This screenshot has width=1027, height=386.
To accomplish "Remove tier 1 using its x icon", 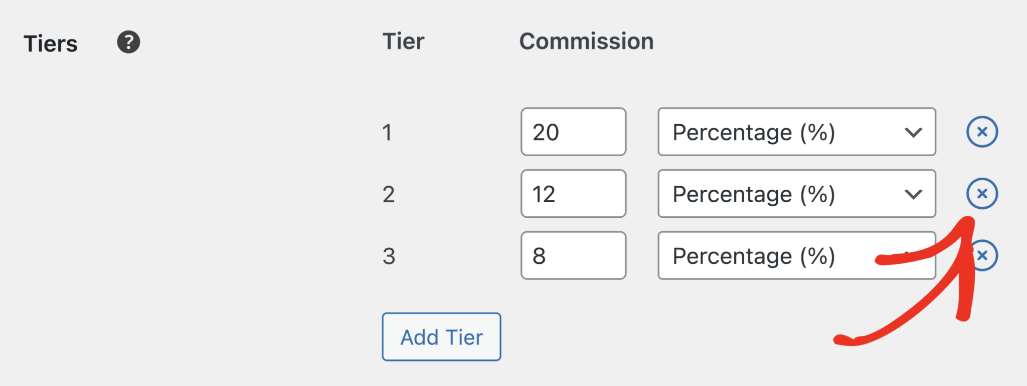I will point(981,132).
